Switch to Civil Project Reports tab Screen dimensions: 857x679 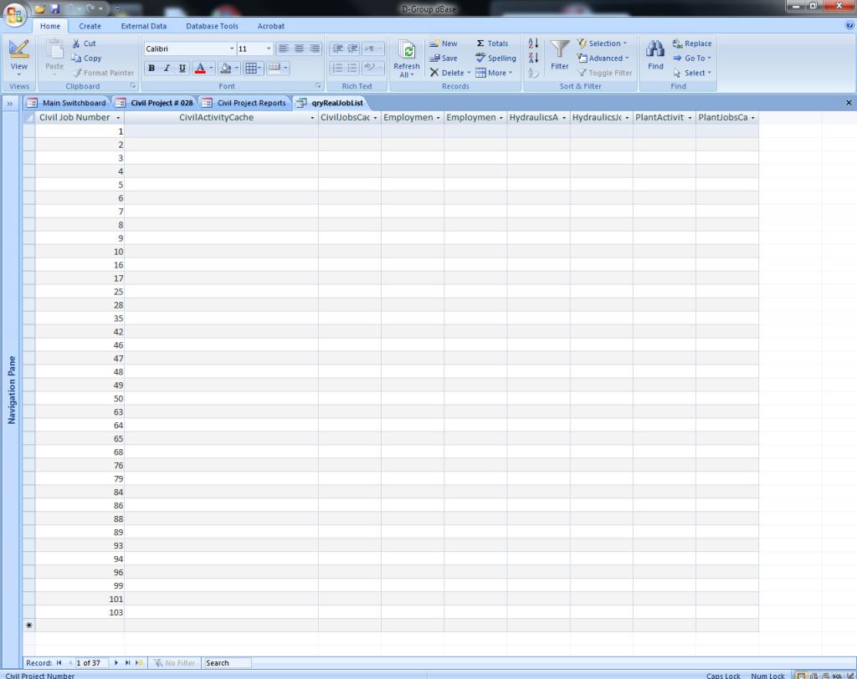(x=245, y=103)
